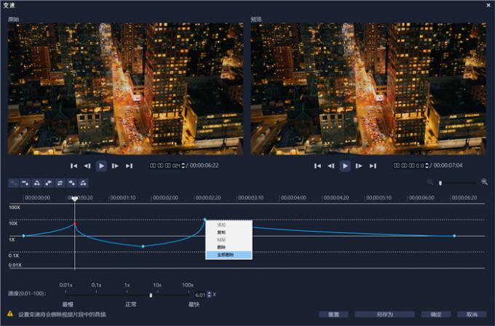Select the last keyframe at the curve's end

pyautogui.click(x=454, y=235)
